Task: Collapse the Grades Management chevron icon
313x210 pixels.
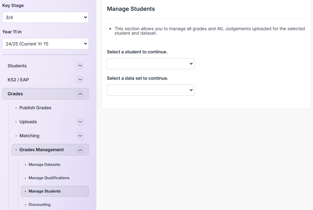Action: (80, 150)
